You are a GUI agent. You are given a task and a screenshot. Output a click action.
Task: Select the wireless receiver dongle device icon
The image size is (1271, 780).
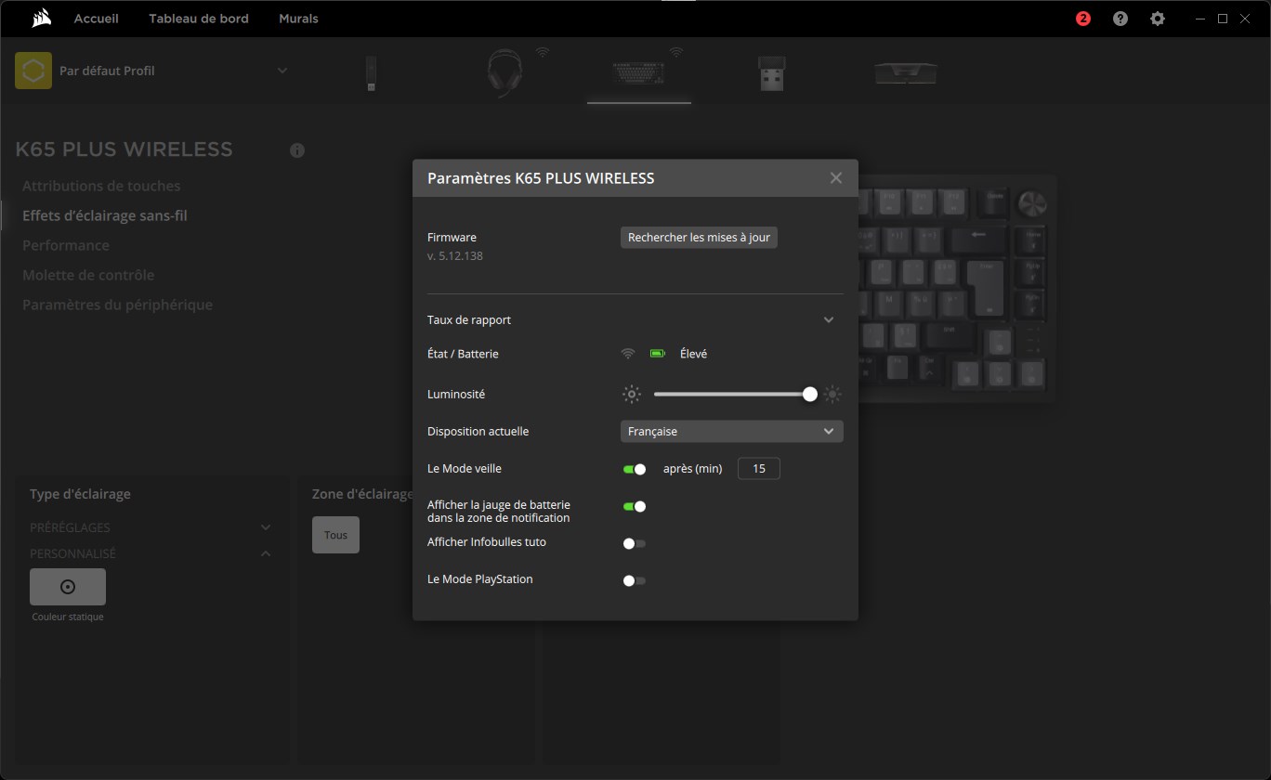(770, 73)
